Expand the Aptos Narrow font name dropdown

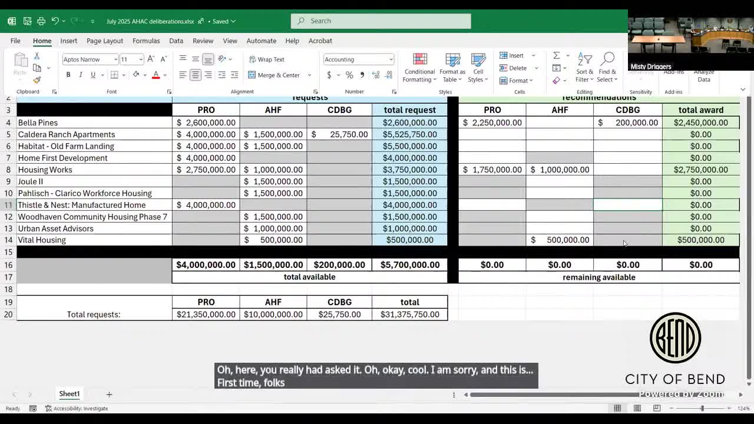115,59
